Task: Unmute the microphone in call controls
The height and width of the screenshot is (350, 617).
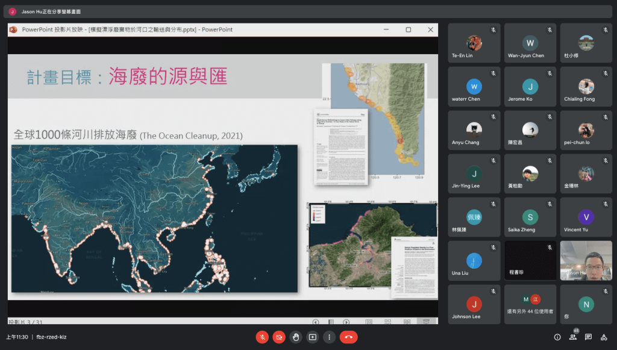Action: pyautogui.click(x=262, y=337)
